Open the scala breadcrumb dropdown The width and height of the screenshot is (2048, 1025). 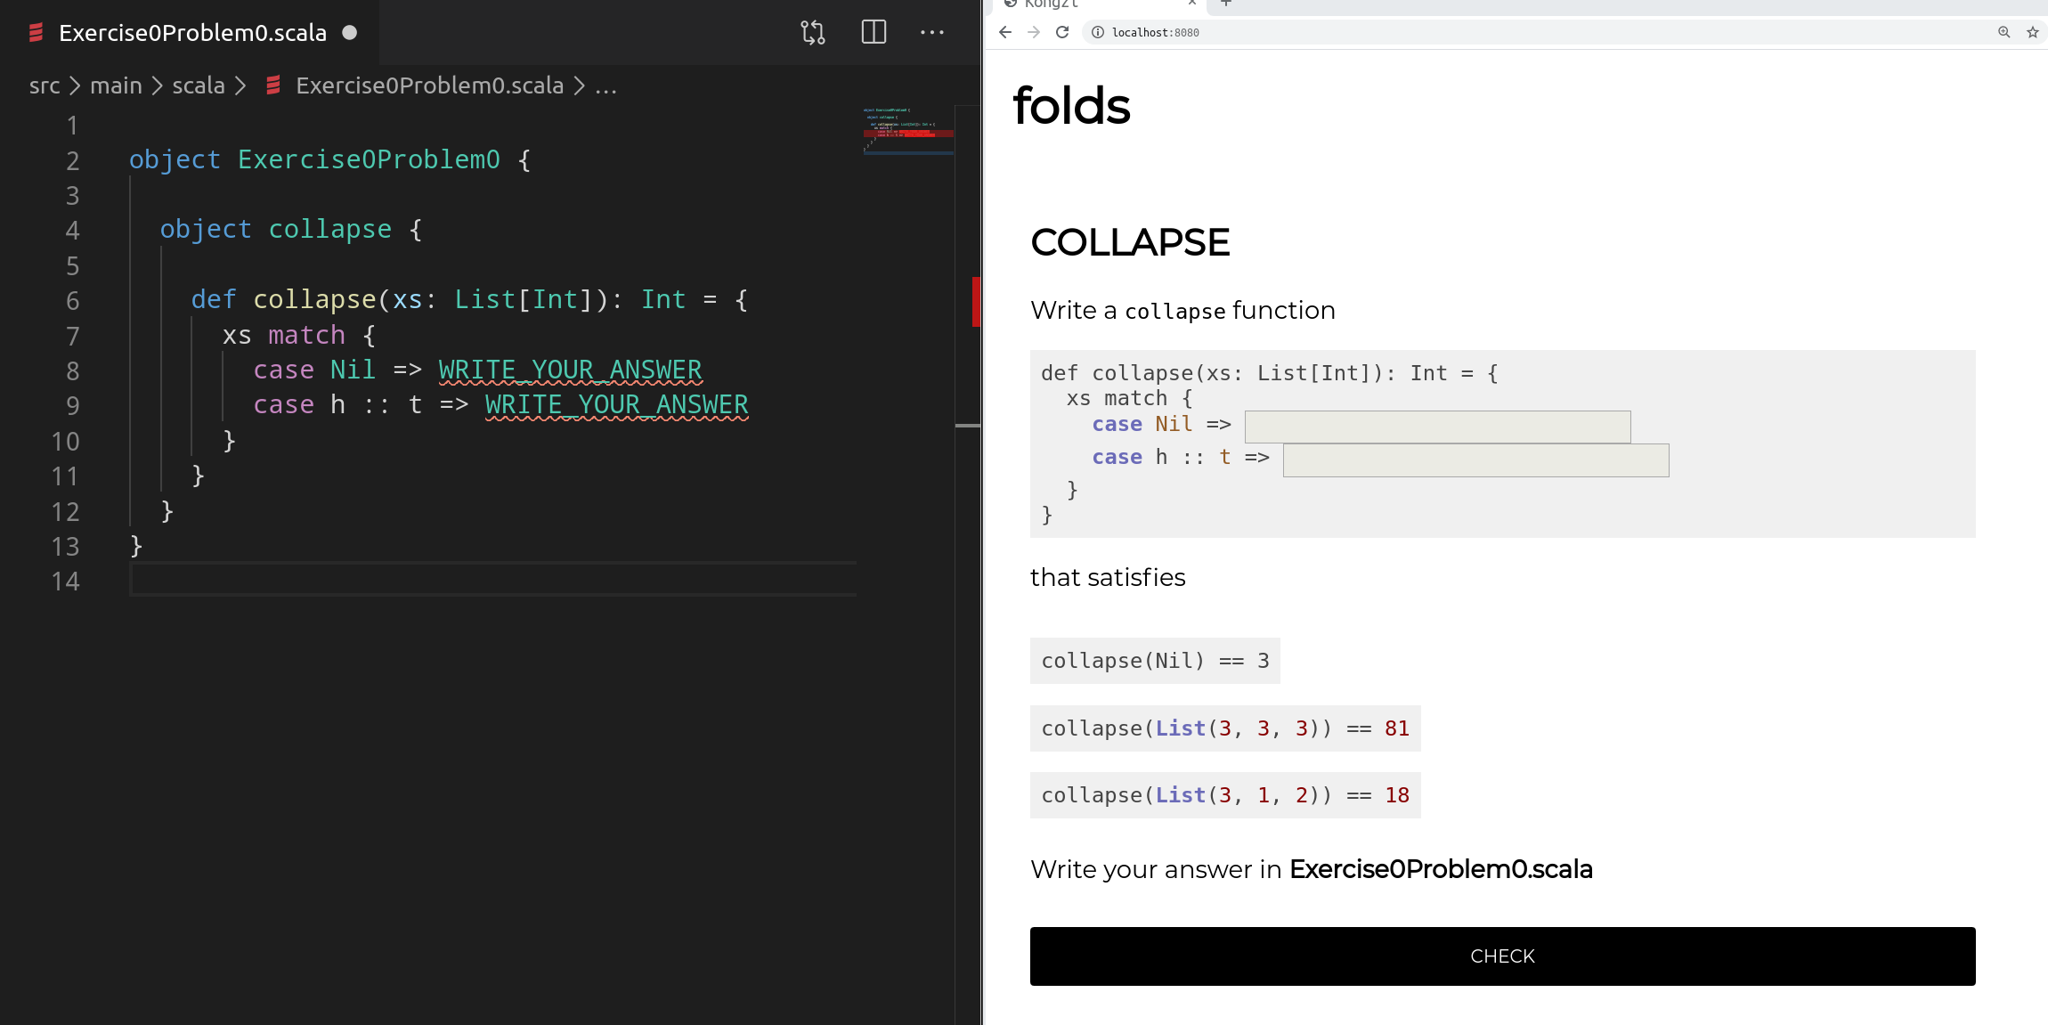click(x=198, y=85)
